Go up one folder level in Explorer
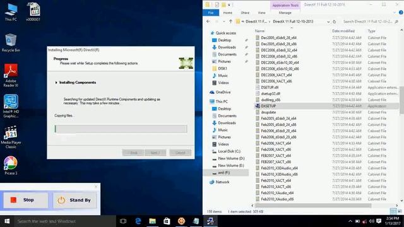This screenshot has width=404, height=227. (230, 21)
